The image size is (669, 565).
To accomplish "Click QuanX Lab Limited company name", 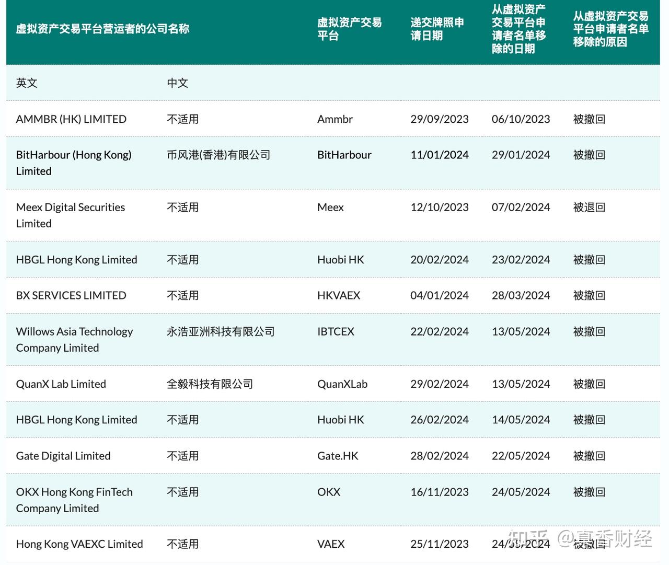I will coord(61,384).
